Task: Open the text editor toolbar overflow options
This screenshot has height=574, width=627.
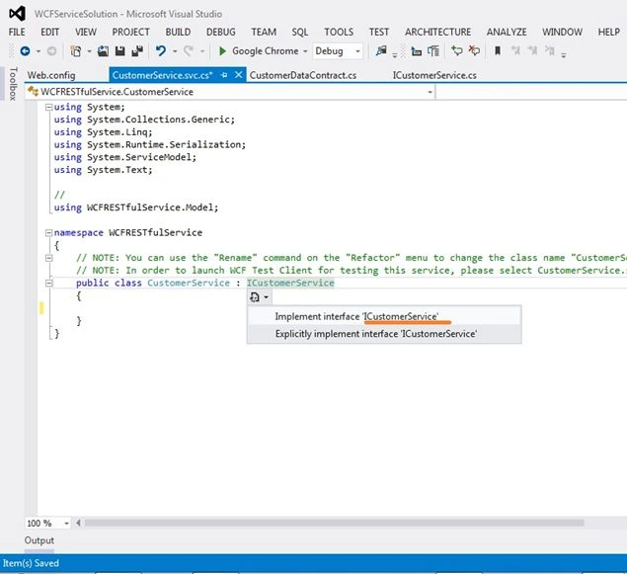Action: [x=564, y=55]
